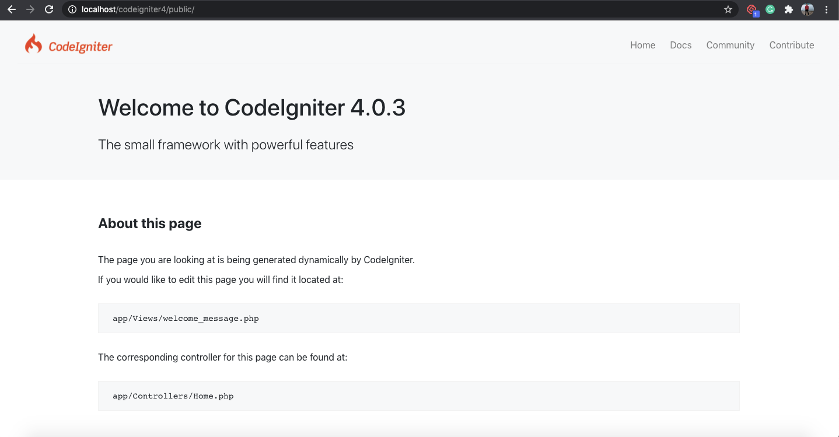Open the Chrome three-dot menu
839x437 pixels.
pyautogui.click(x=827, y=9)
